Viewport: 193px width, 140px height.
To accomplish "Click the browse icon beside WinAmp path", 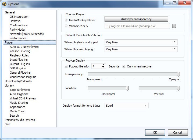I will pyautogui.click(x=174, y=26).
